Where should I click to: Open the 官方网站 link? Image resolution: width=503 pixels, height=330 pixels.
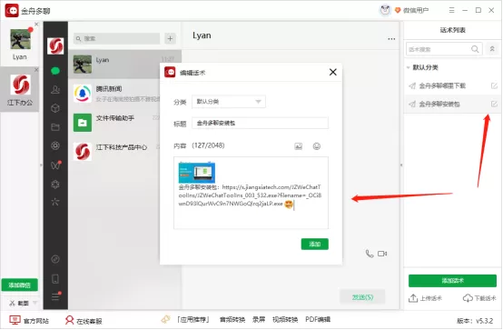pos(29,321)
